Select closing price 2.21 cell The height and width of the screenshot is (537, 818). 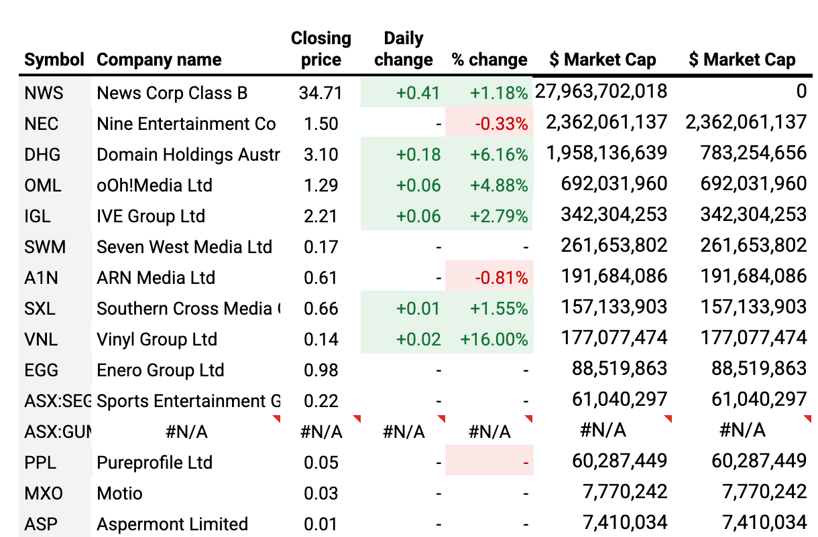click(x=320, y=216)
